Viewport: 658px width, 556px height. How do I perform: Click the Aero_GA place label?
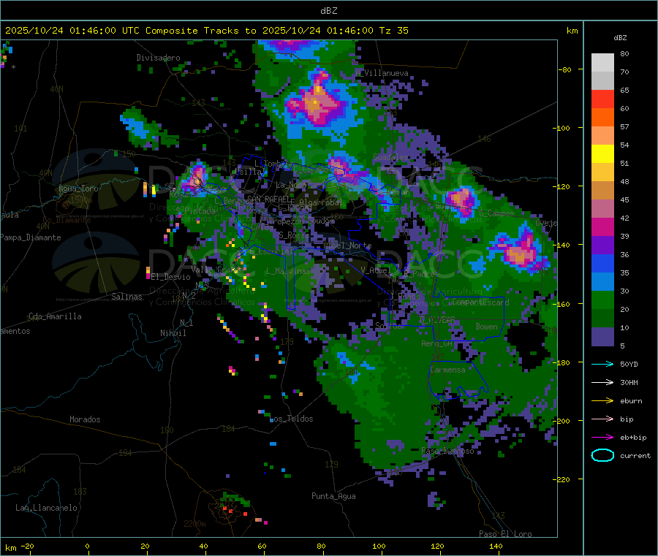click(x=436, y=343)
